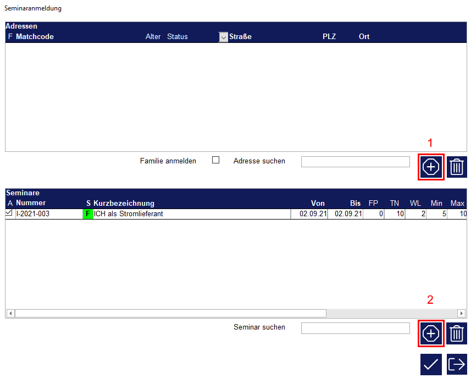Click the exit door arrow icon
Screen dimensions: 471x378
[457, 364]
